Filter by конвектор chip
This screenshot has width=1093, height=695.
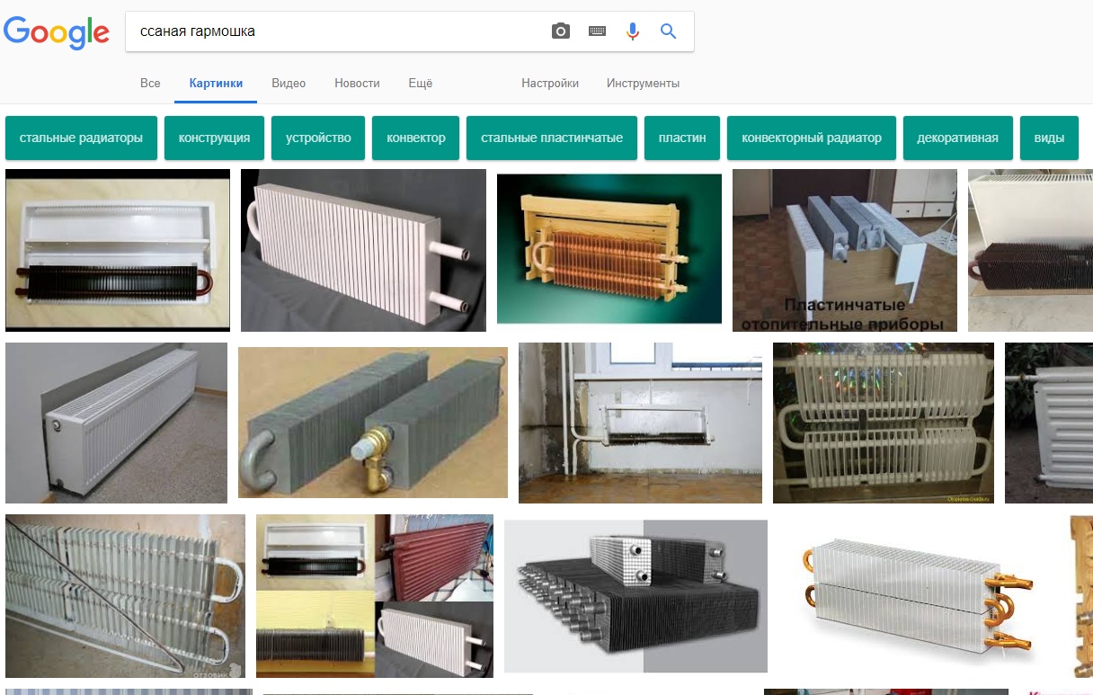coord(415,138)
